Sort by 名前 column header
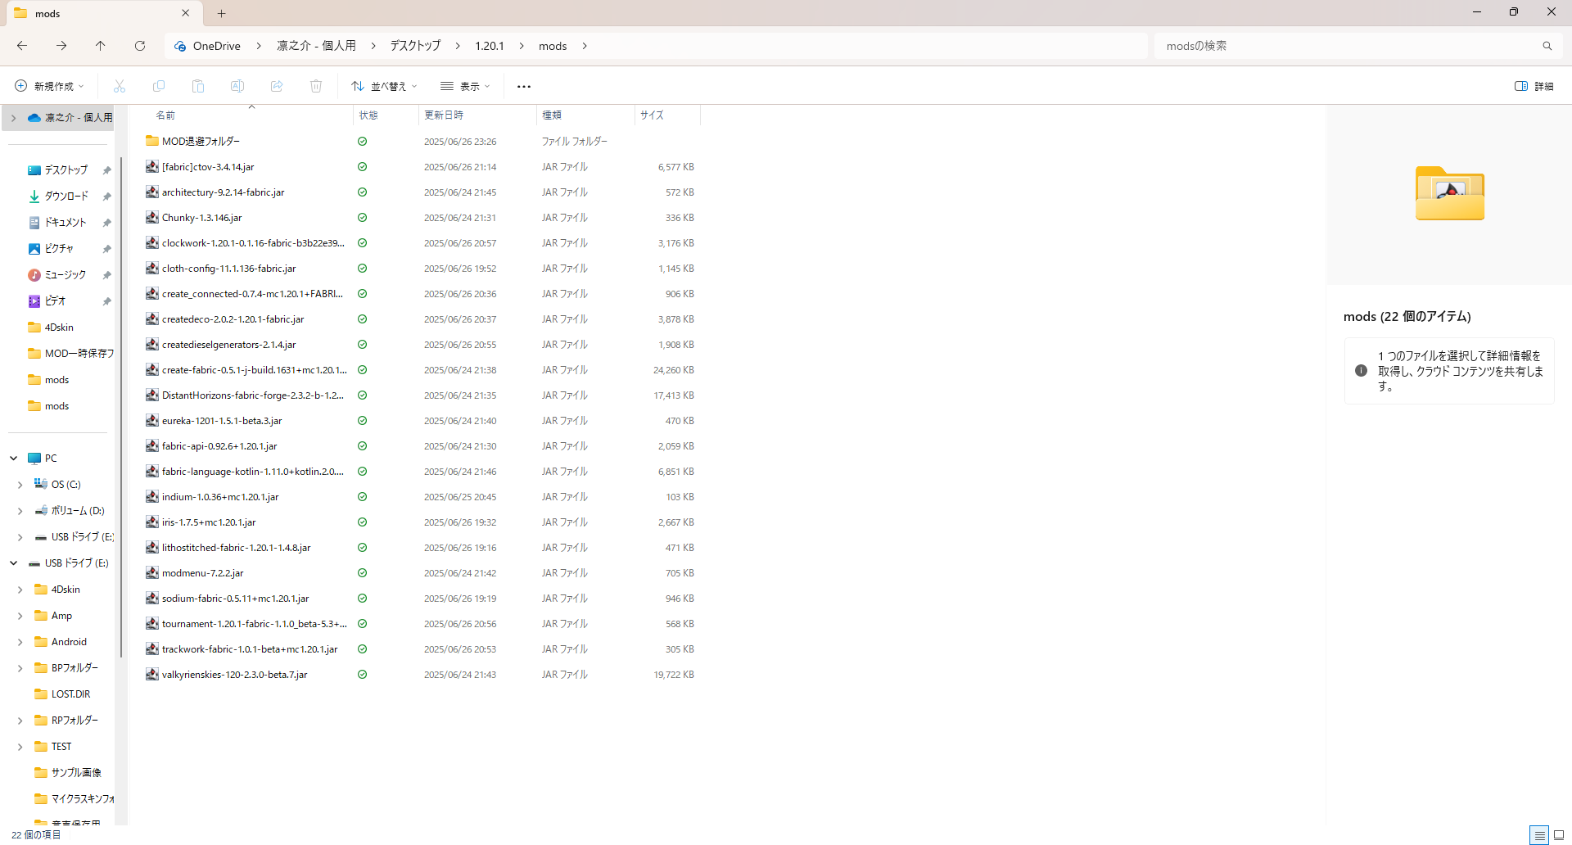 165,115
